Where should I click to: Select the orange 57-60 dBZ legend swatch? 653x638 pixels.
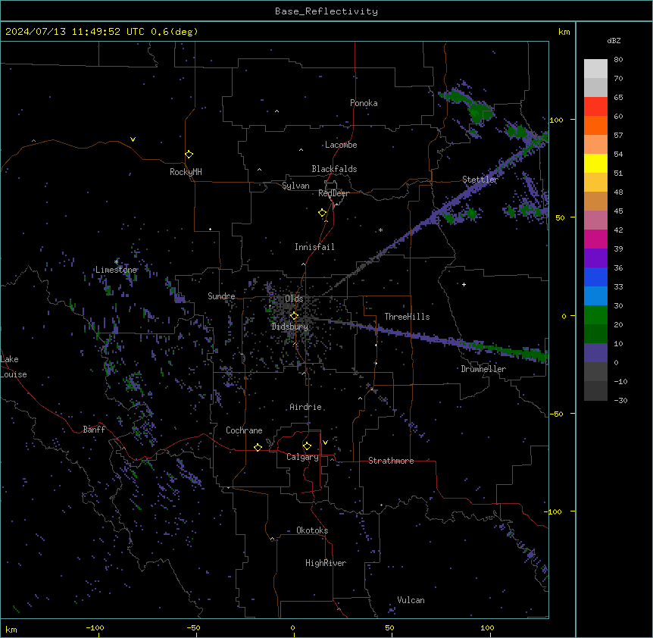595,125
